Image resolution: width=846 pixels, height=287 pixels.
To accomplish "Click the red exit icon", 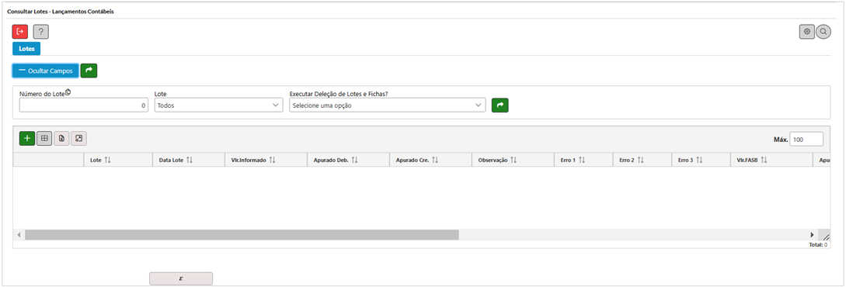I will point(20,32).
